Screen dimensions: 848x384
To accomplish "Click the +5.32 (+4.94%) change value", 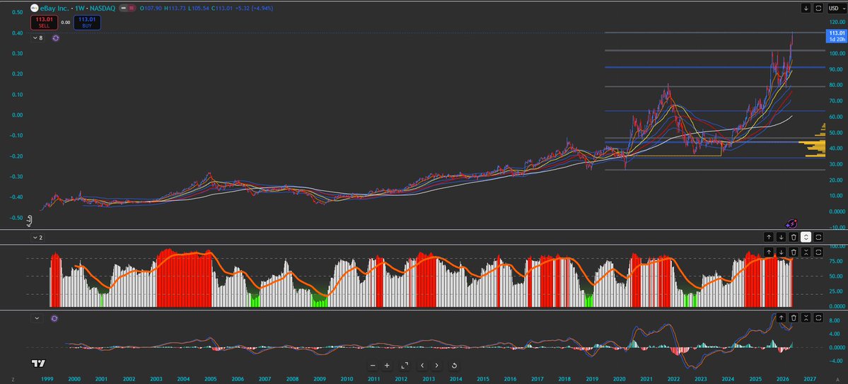I will pos(254,8).
